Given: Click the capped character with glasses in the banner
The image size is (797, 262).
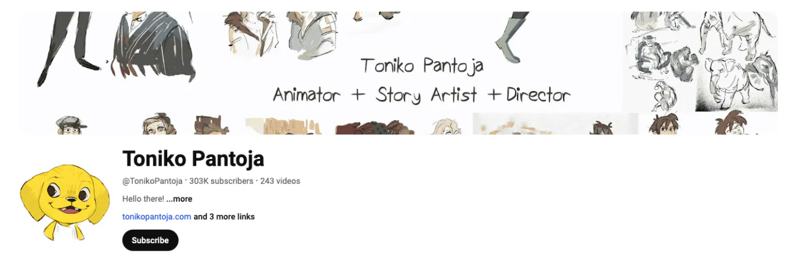Looking at the screenshot, I should pos(72,125).
